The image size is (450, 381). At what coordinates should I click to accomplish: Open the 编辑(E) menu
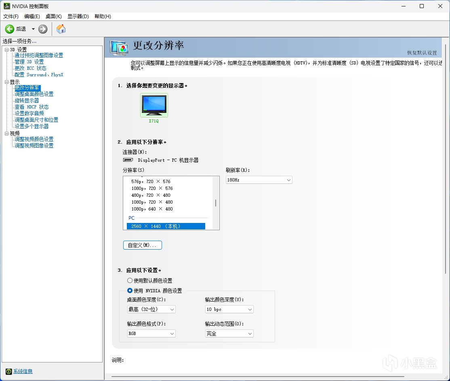point(32,16)
